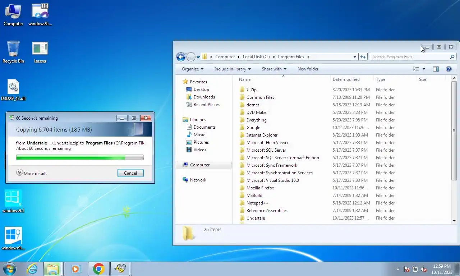
Task: Show the preview pane in Explorer
Action: (436, 69)
